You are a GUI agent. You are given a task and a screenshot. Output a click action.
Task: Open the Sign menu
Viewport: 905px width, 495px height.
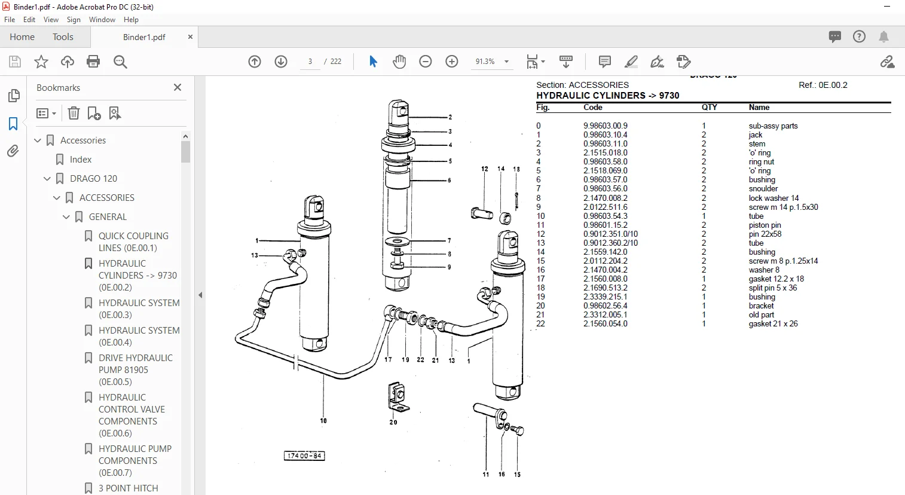point(74,20)
